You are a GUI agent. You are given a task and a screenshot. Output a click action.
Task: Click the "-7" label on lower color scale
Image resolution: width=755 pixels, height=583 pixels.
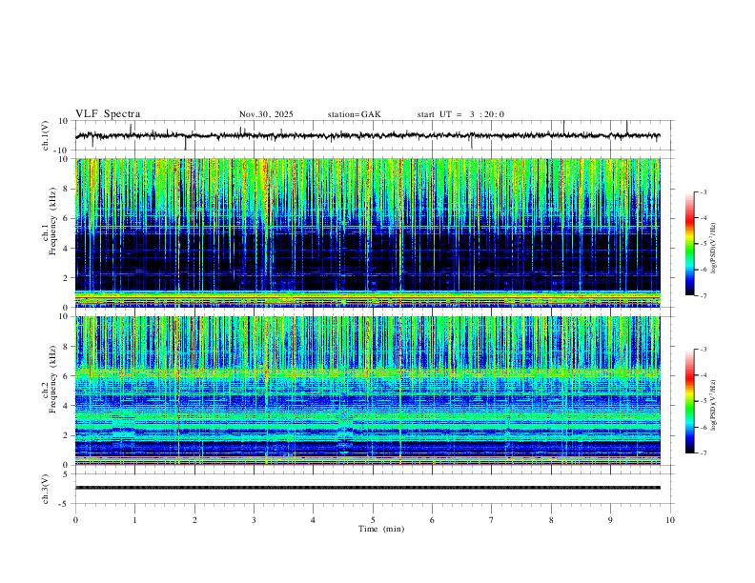(703, 452)
